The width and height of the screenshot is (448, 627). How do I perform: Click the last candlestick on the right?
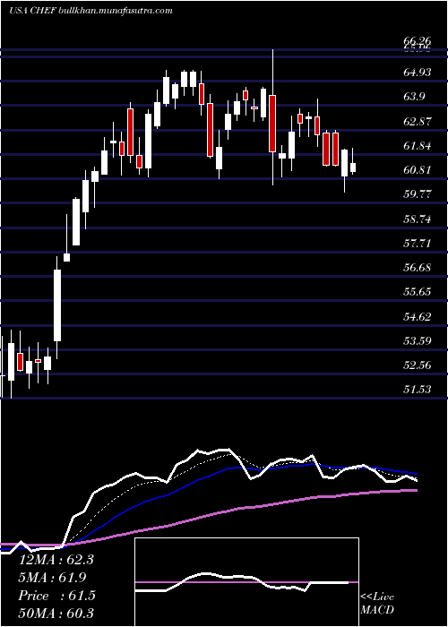tap(353, 161)
